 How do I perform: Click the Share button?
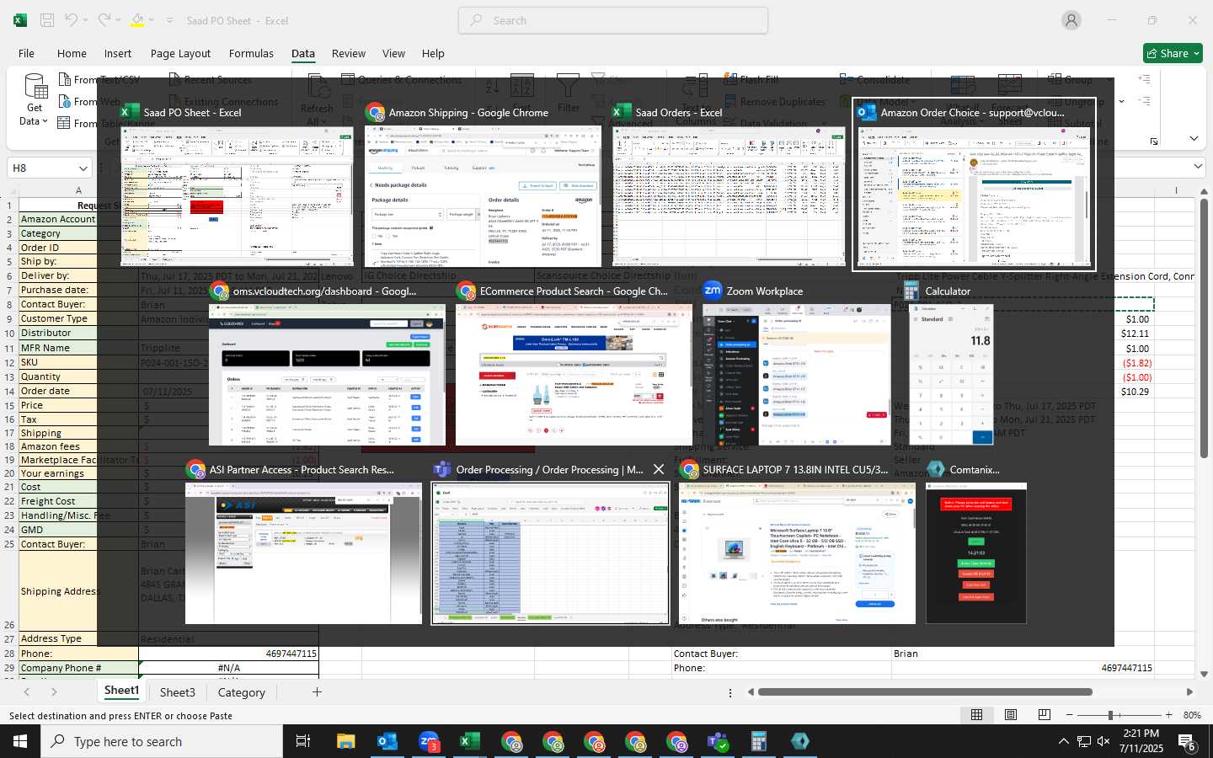(x=1173, y=53)
